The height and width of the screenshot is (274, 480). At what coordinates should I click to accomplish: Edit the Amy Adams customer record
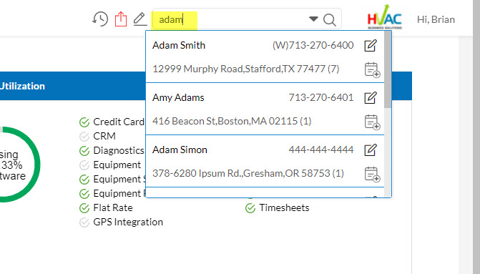click(371, 98)
